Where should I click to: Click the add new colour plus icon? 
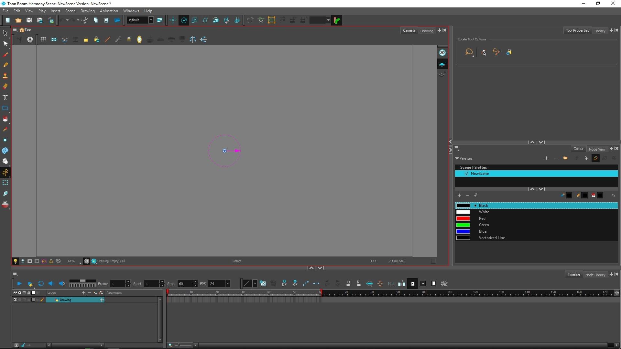coord(459,195)
